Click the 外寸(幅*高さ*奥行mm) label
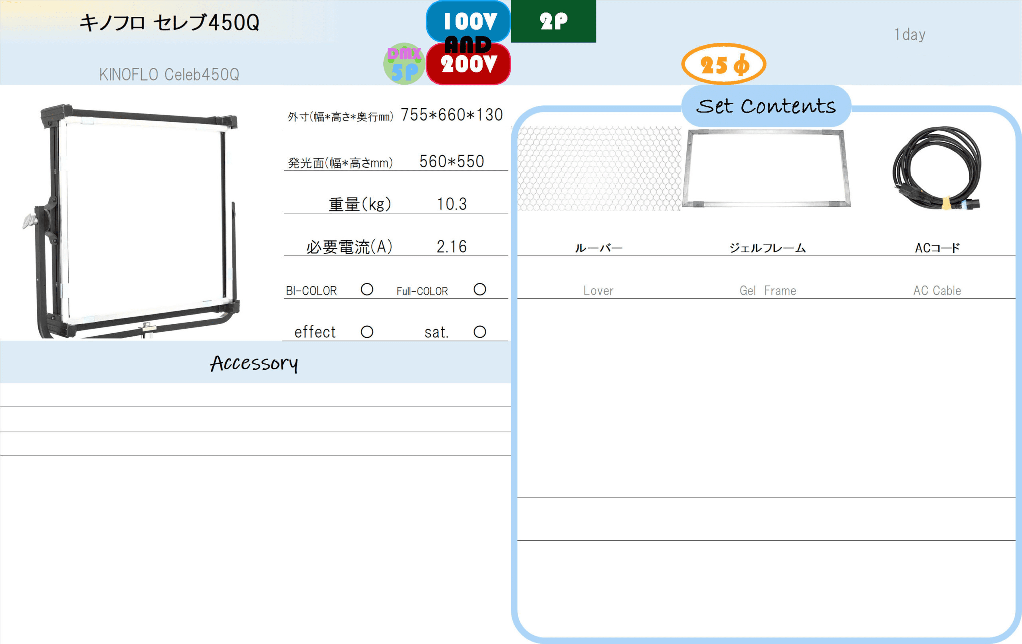This screenshot has width=1022, height=644. click(x=341, y=117)
